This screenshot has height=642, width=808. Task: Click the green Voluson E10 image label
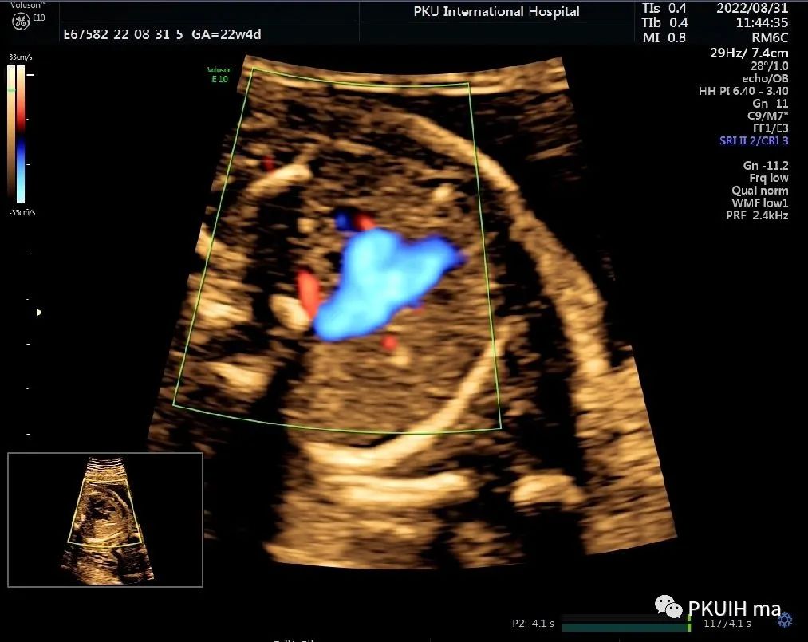tap(219, 74)
